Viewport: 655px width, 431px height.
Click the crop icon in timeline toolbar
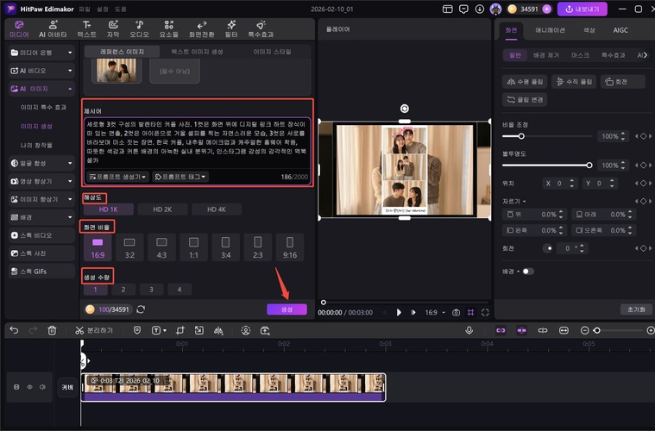(x=180, y=330)
